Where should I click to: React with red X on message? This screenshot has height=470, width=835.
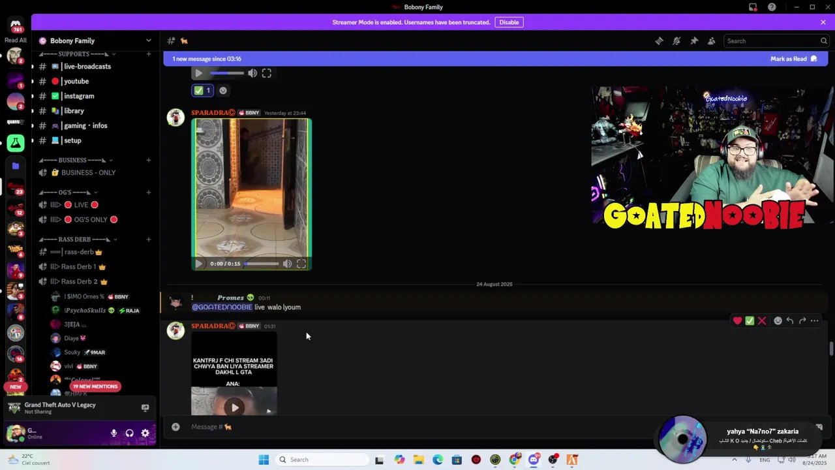point(762,321)
